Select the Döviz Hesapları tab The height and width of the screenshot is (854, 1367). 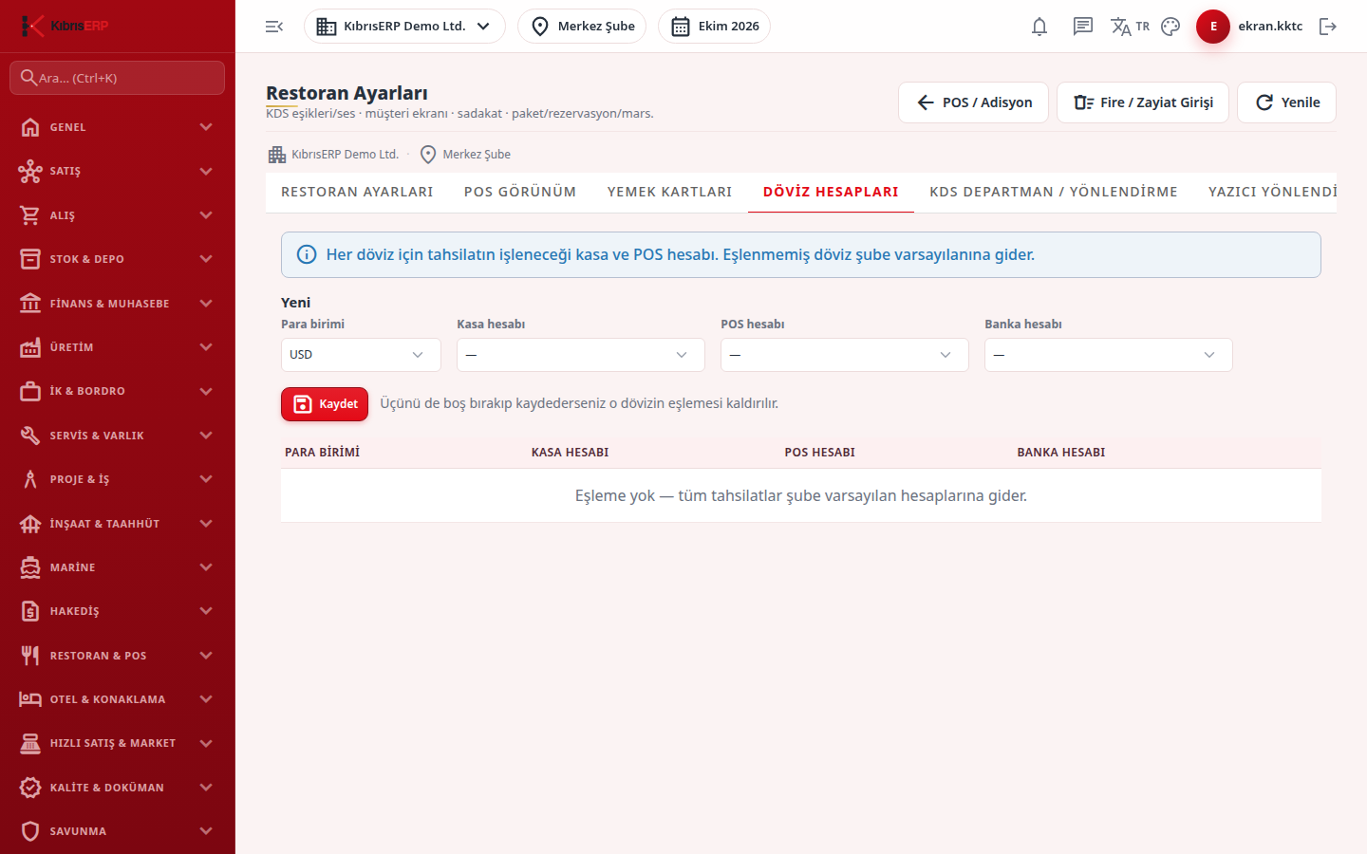tap(831, 192)
